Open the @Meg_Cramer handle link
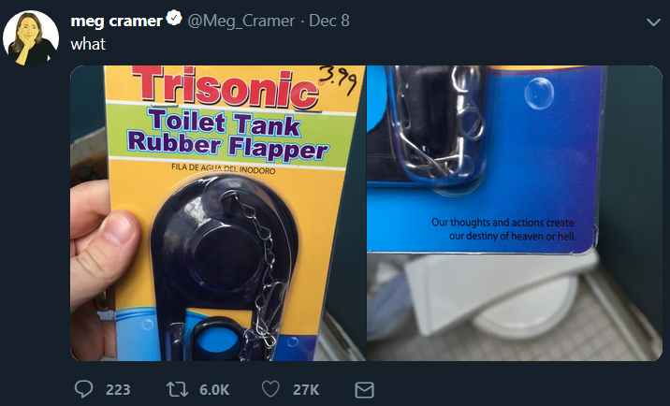670x406 pixels. tap(241, 21)
